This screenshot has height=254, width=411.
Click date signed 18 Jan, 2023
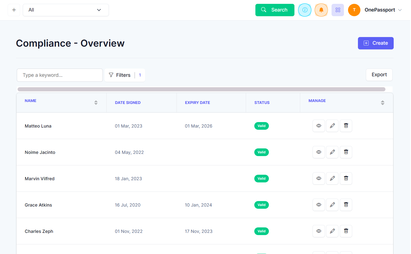(x=128, y=179)
